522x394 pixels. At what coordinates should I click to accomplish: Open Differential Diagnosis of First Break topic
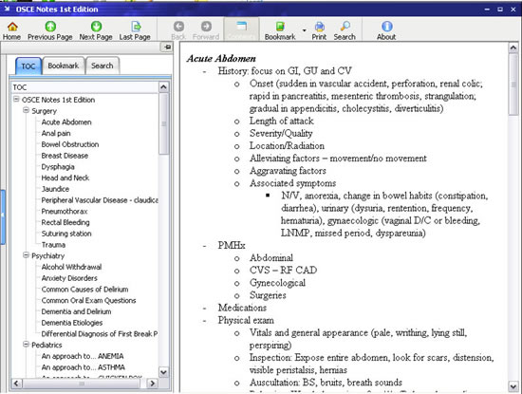[100, 334]
